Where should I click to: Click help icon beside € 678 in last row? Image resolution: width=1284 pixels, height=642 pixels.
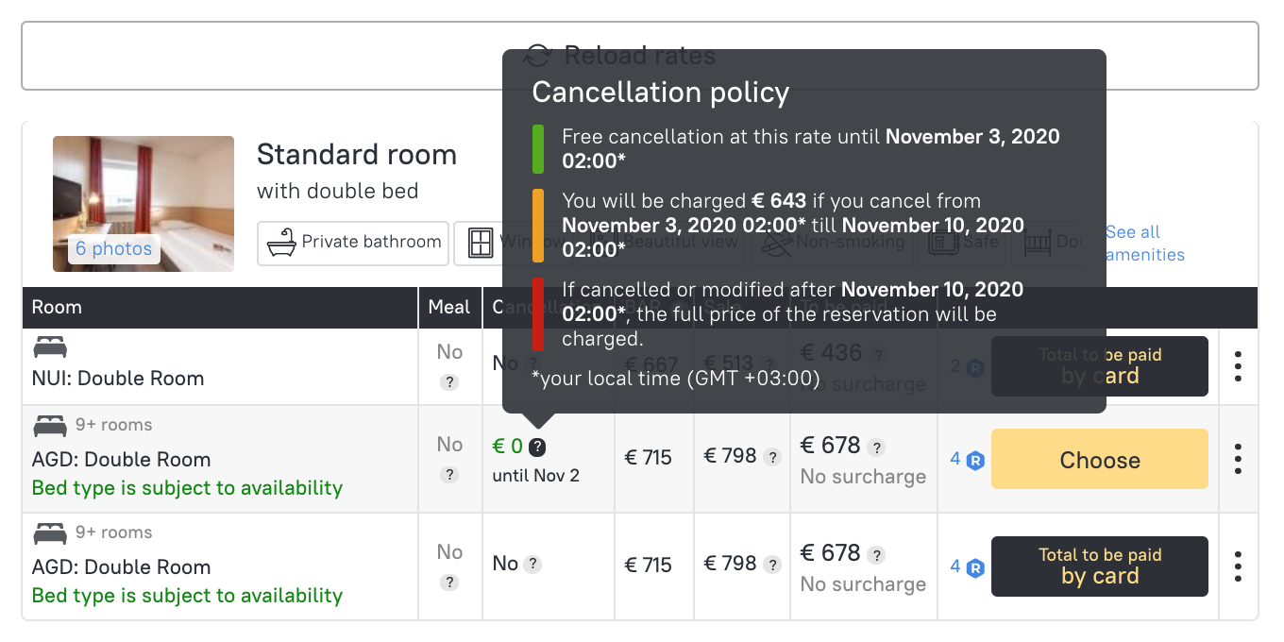point(877,555)
